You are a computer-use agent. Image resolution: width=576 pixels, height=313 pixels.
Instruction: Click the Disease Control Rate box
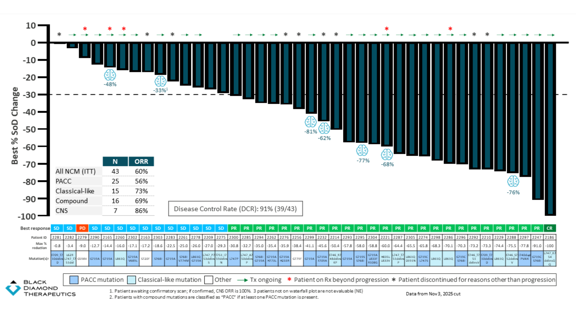tap(235, 209)
